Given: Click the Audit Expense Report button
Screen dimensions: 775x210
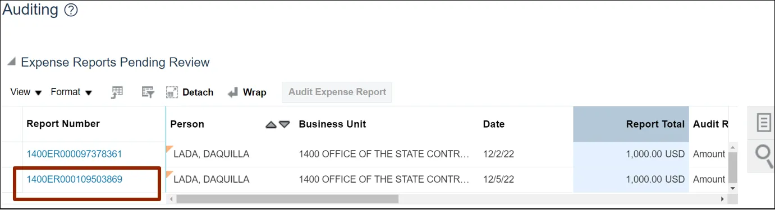Looking at the screenshot, I should click(337, 92).
